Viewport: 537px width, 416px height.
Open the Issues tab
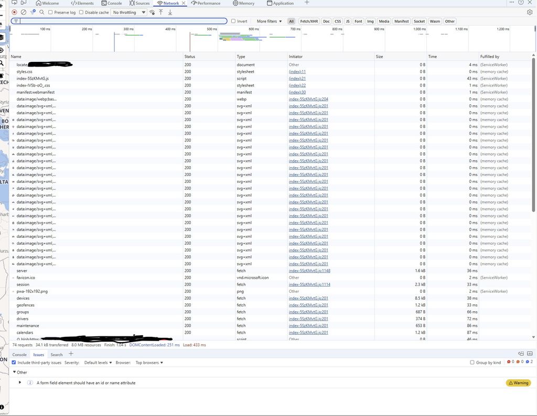tap(38, 355)
